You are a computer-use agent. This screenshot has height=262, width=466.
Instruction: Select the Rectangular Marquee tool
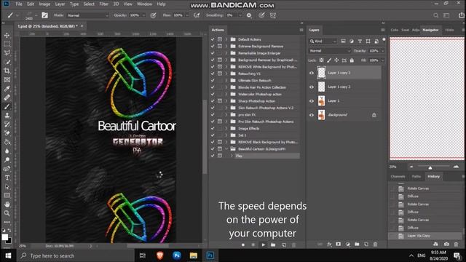tap(7, 44)
